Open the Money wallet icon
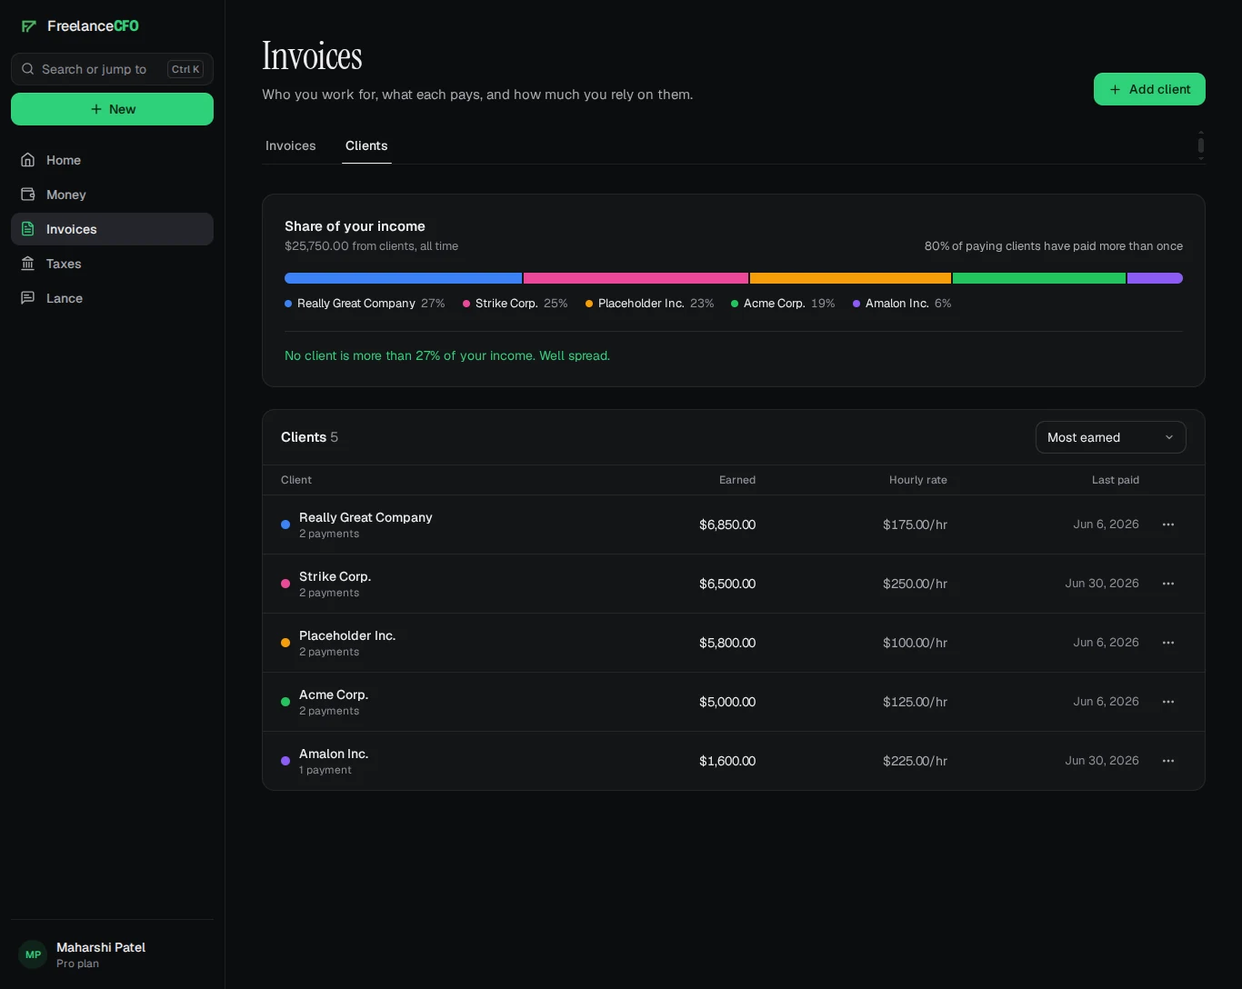Viewport: 1242px width, 989px height. 28,195
